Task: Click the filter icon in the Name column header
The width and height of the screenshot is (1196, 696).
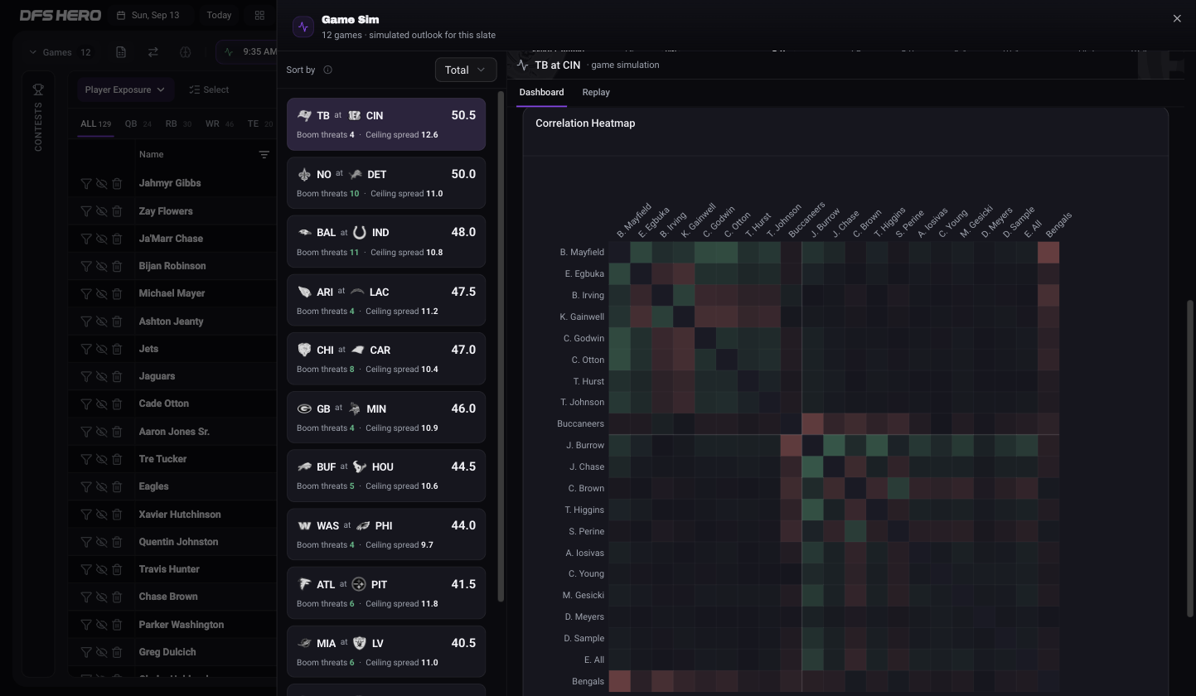Action: click(264, 154)
